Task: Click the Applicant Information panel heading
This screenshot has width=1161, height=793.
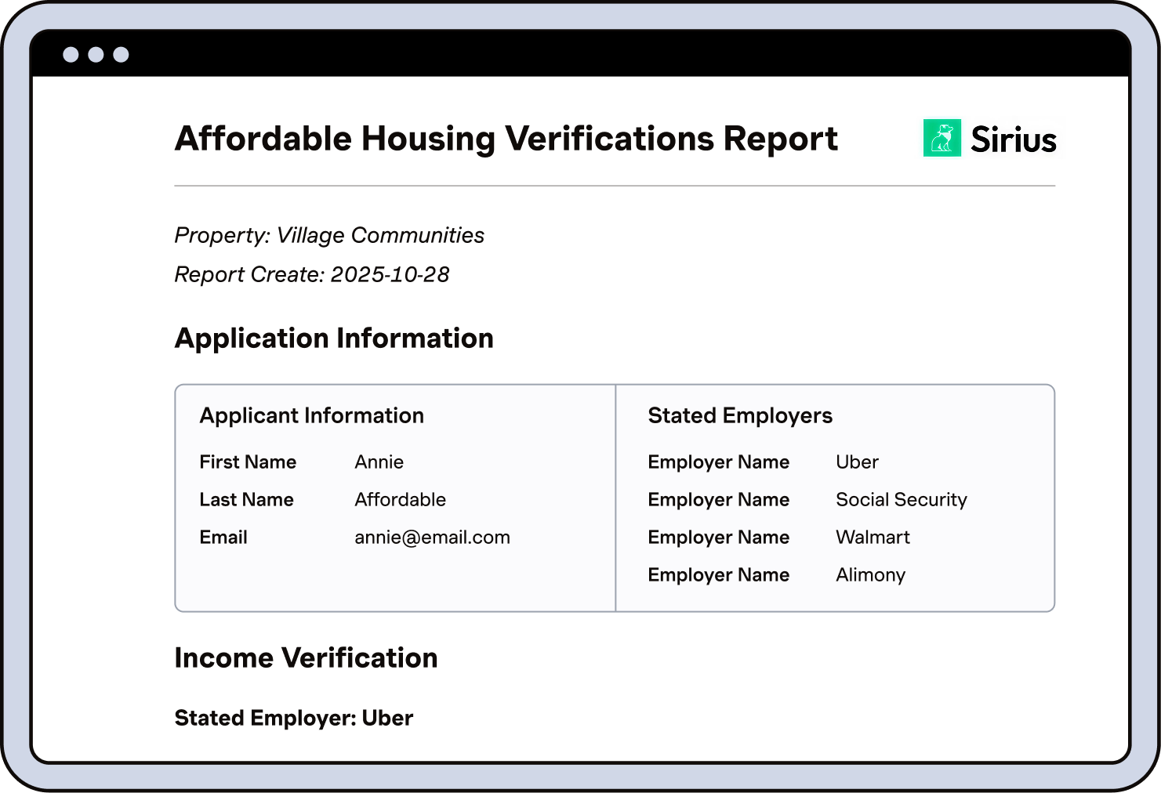Action: pyautogui.click(x=312, y=415)
